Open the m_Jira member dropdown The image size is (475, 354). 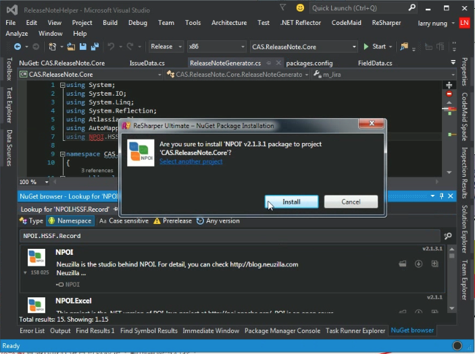click(453, 75)
